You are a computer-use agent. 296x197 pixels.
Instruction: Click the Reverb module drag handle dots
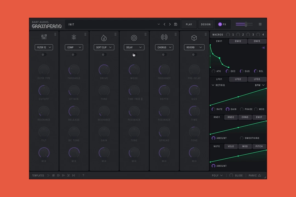[206, 34]
